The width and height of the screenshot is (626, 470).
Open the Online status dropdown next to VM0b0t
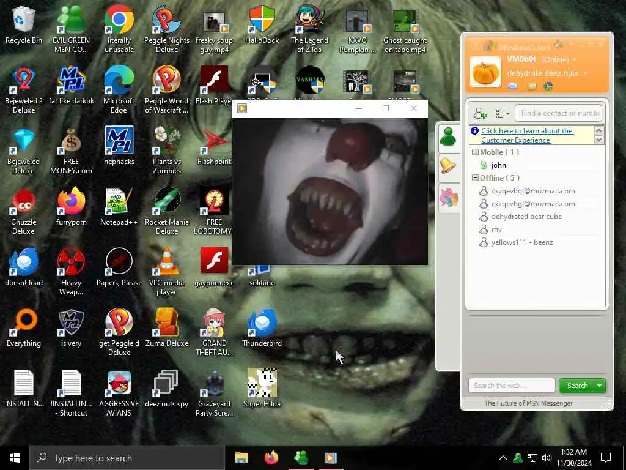click(575, 60)
